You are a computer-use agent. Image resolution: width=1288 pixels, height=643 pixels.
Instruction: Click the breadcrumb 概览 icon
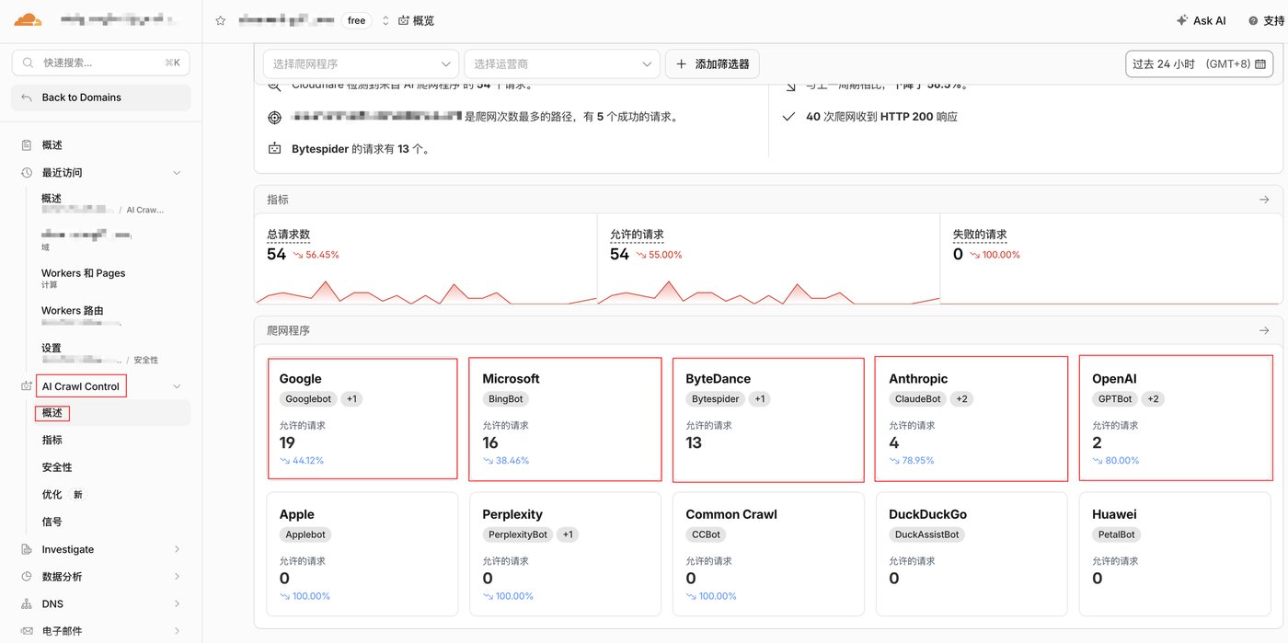tap(404, 20)
